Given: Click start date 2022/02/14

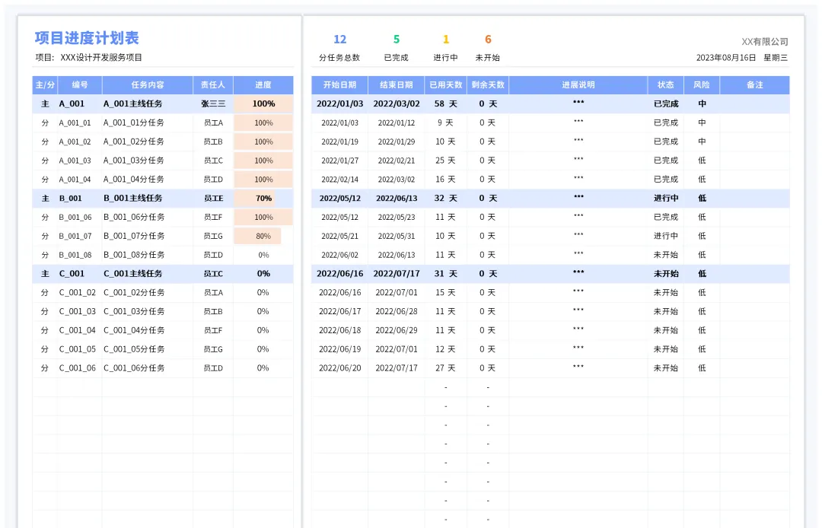Looking at the screenshot, I should coord(339,179).
